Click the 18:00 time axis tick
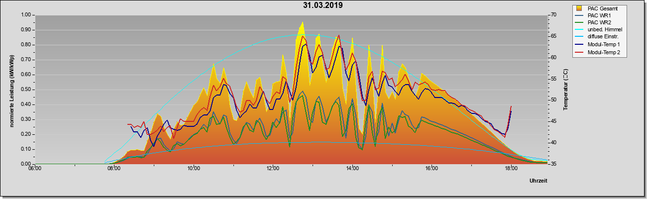647x199 pixels. pyautogui.click(x=511, y=169)
